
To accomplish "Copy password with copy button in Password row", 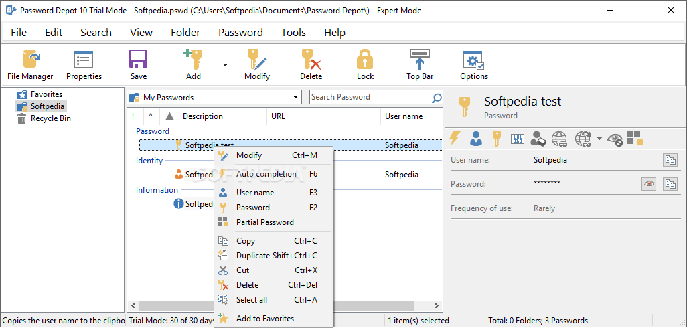I will pos(670,184).
